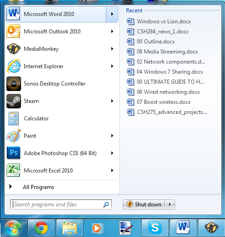
Task: Open Windows Media Player from the taskbar
Action: pyautogui.click(x=98, y=228)
